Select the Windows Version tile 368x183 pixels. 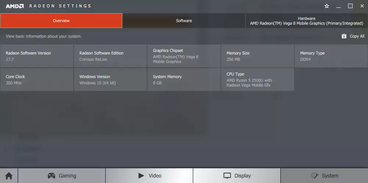pos(110,80)
